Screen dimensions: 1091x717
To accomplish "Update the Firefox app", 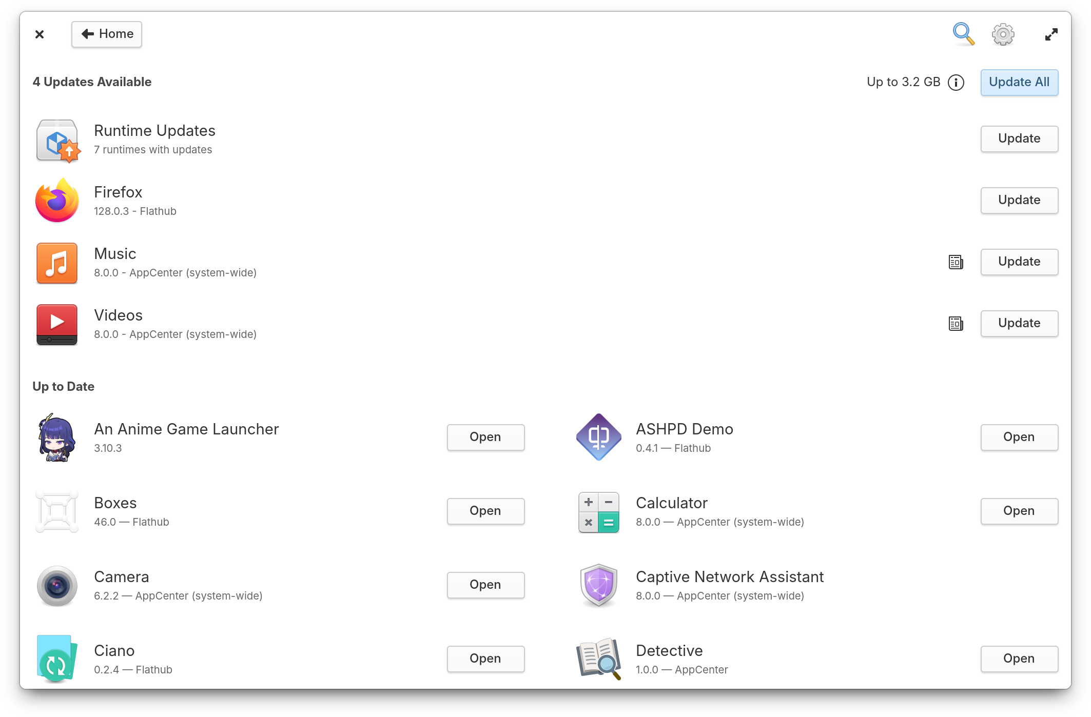I will (1019, 200).
